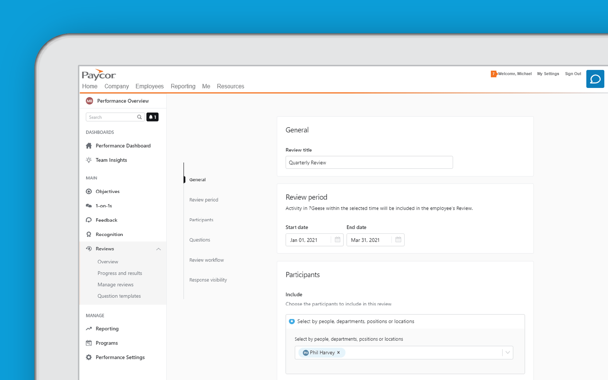Click the Performance Dashboard home icon
Image resolution: width=608 pixels, height=380 pixels.
89,146
